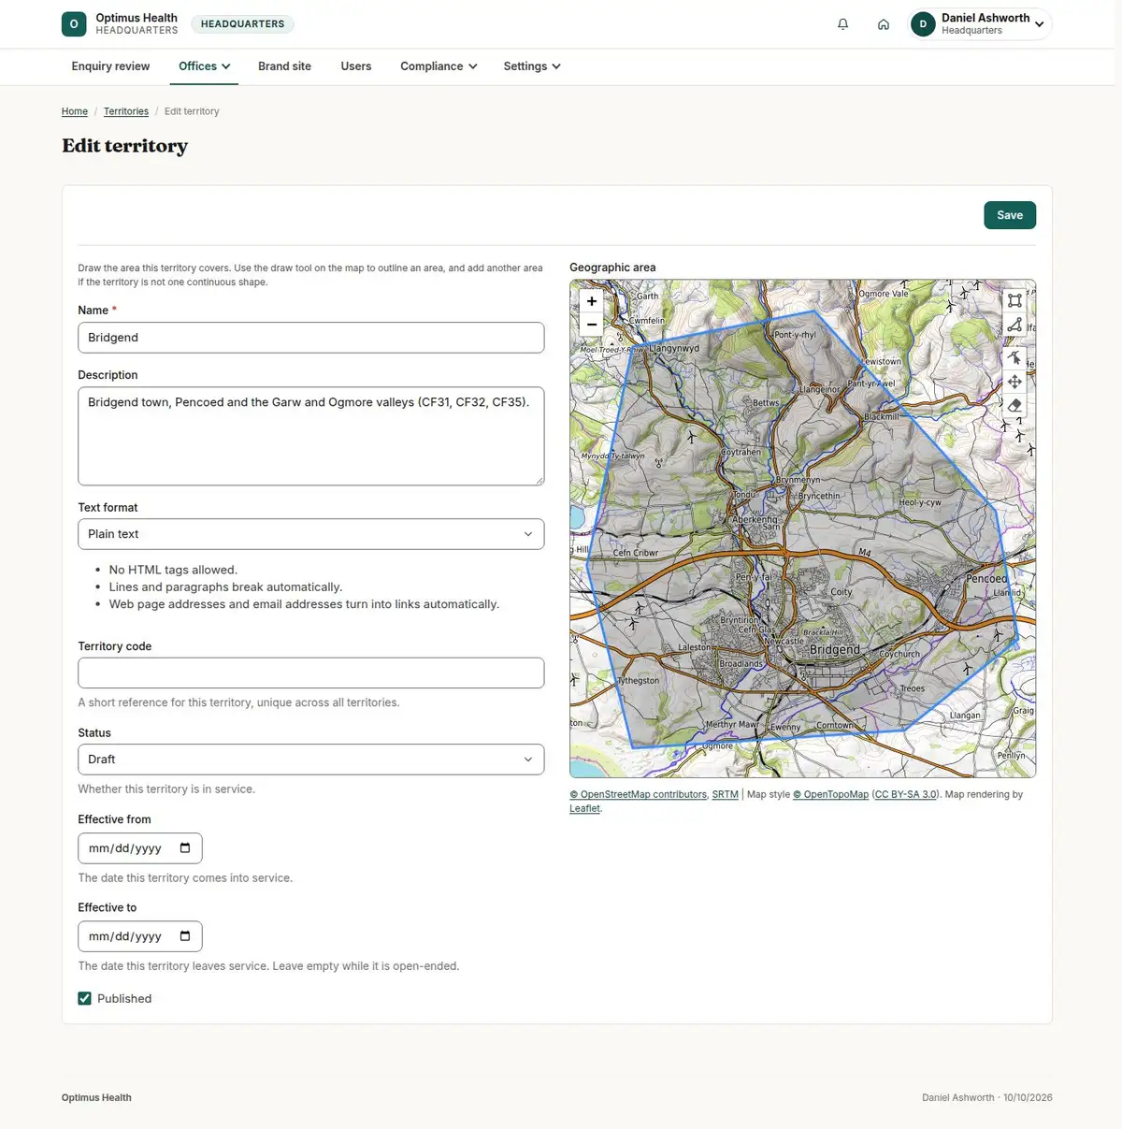Follow the Territories breadcrumb link
Viewport: 1122px width, 1129px height.
tap(126, 111)
